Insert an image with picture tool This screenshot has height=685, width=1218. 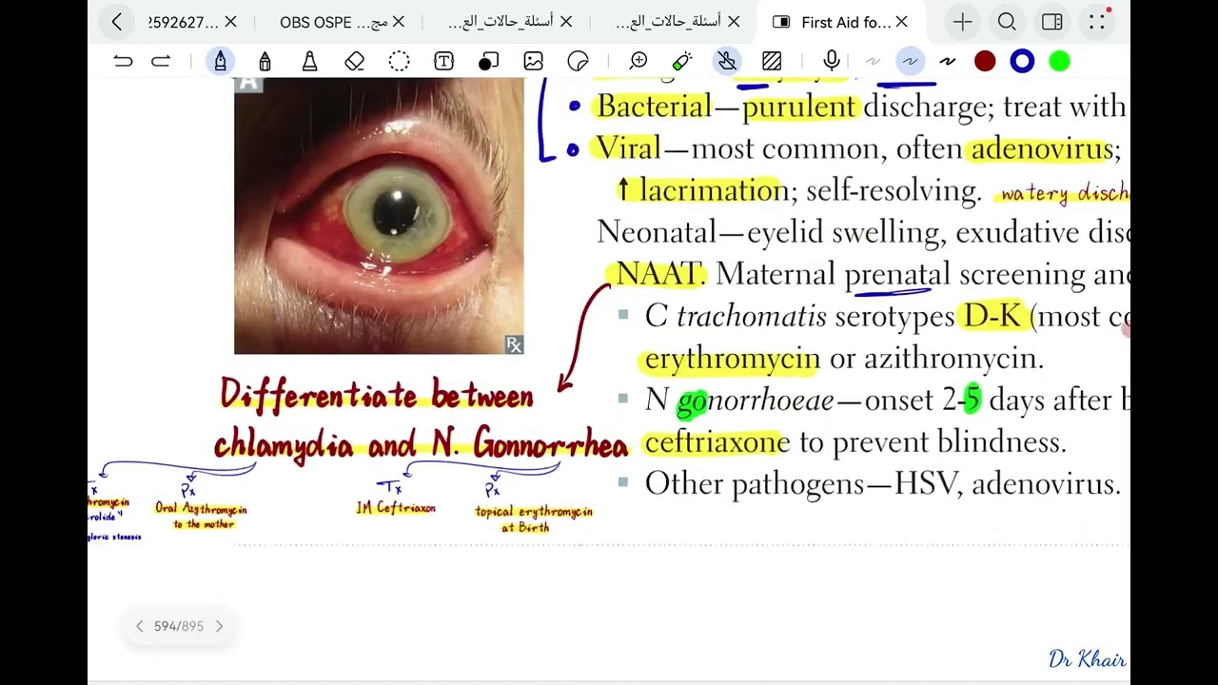pyautogui.click(x=533, y=62)
